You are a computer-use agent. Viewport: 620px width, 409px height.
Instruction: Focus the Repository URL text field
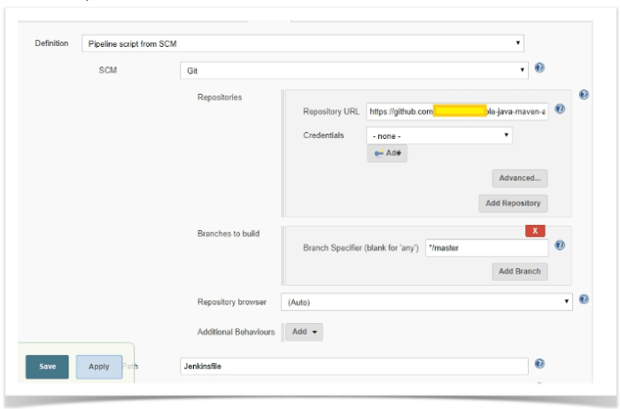click(x=457, y=112)
